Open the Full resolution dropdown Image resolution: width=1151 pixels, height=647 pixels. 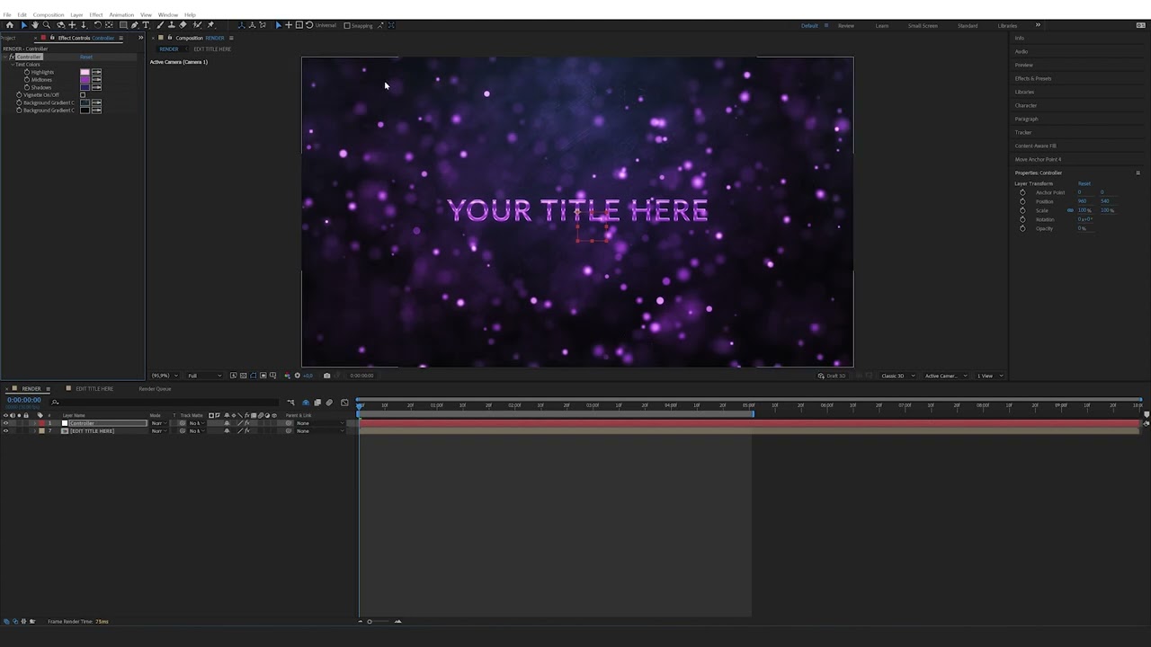pyautogui.click(x=204, y=376)
